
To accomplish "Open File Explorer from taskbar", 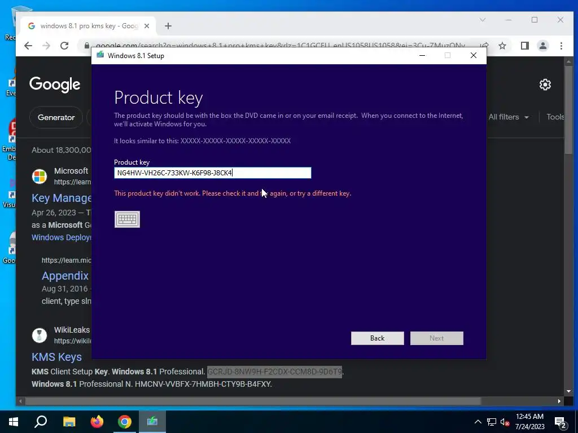I will click(x=69, y=422).
